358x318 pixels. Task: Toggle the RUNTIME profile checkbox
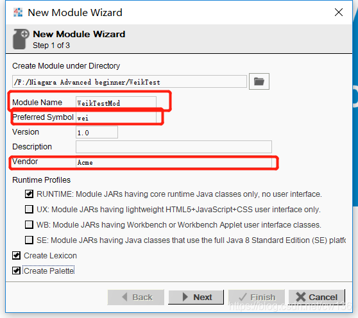[29, 194]
